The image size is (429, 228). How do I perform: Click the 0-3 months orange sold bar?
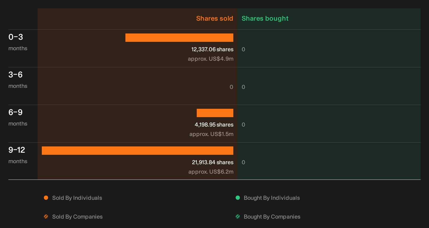179,38
